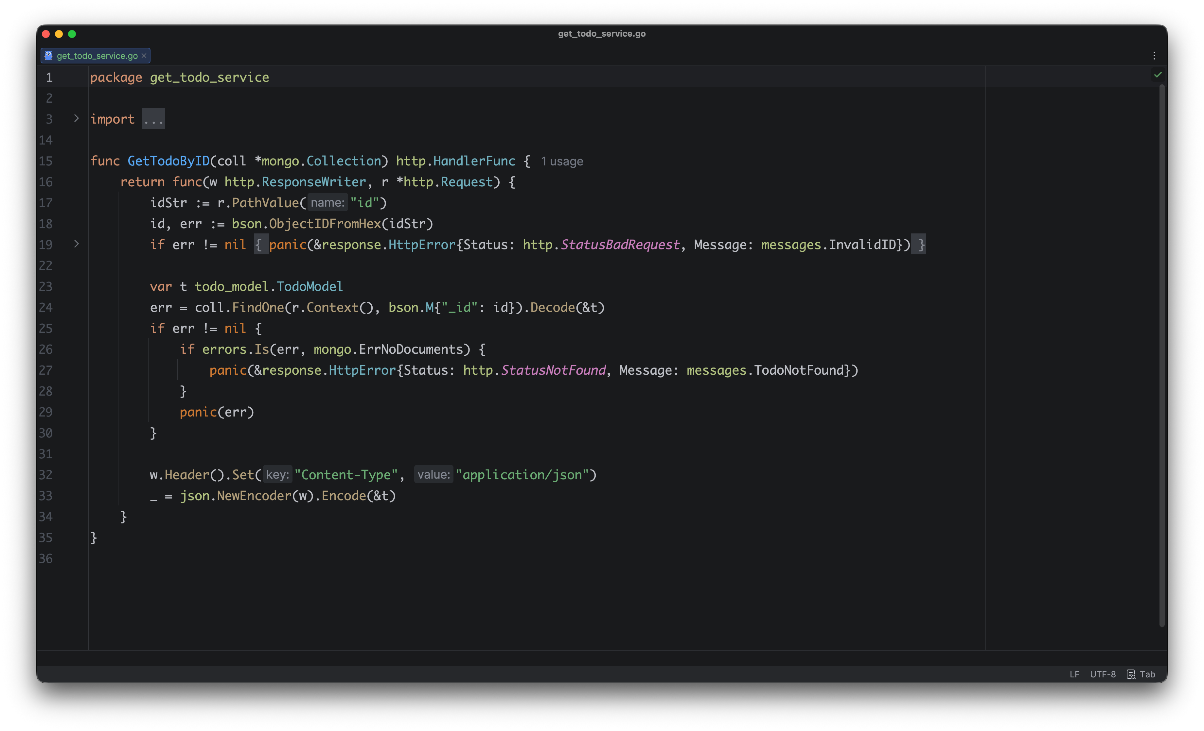1204x731 pixels.
Task: Open the LF line separator selector
Action: pyautogui.click(x=1074, y=674)
